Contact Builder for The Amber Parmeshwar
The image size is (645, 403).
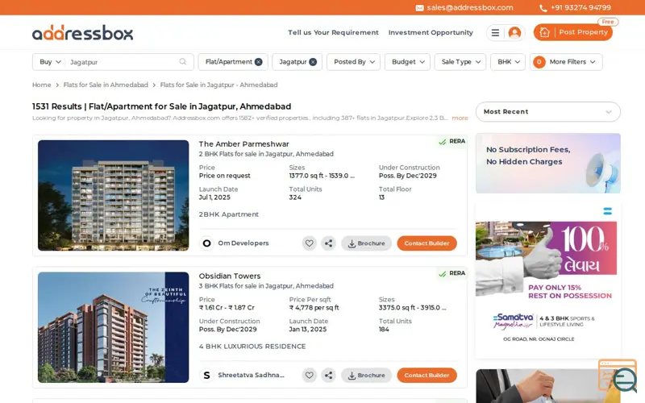pos(427,243)
